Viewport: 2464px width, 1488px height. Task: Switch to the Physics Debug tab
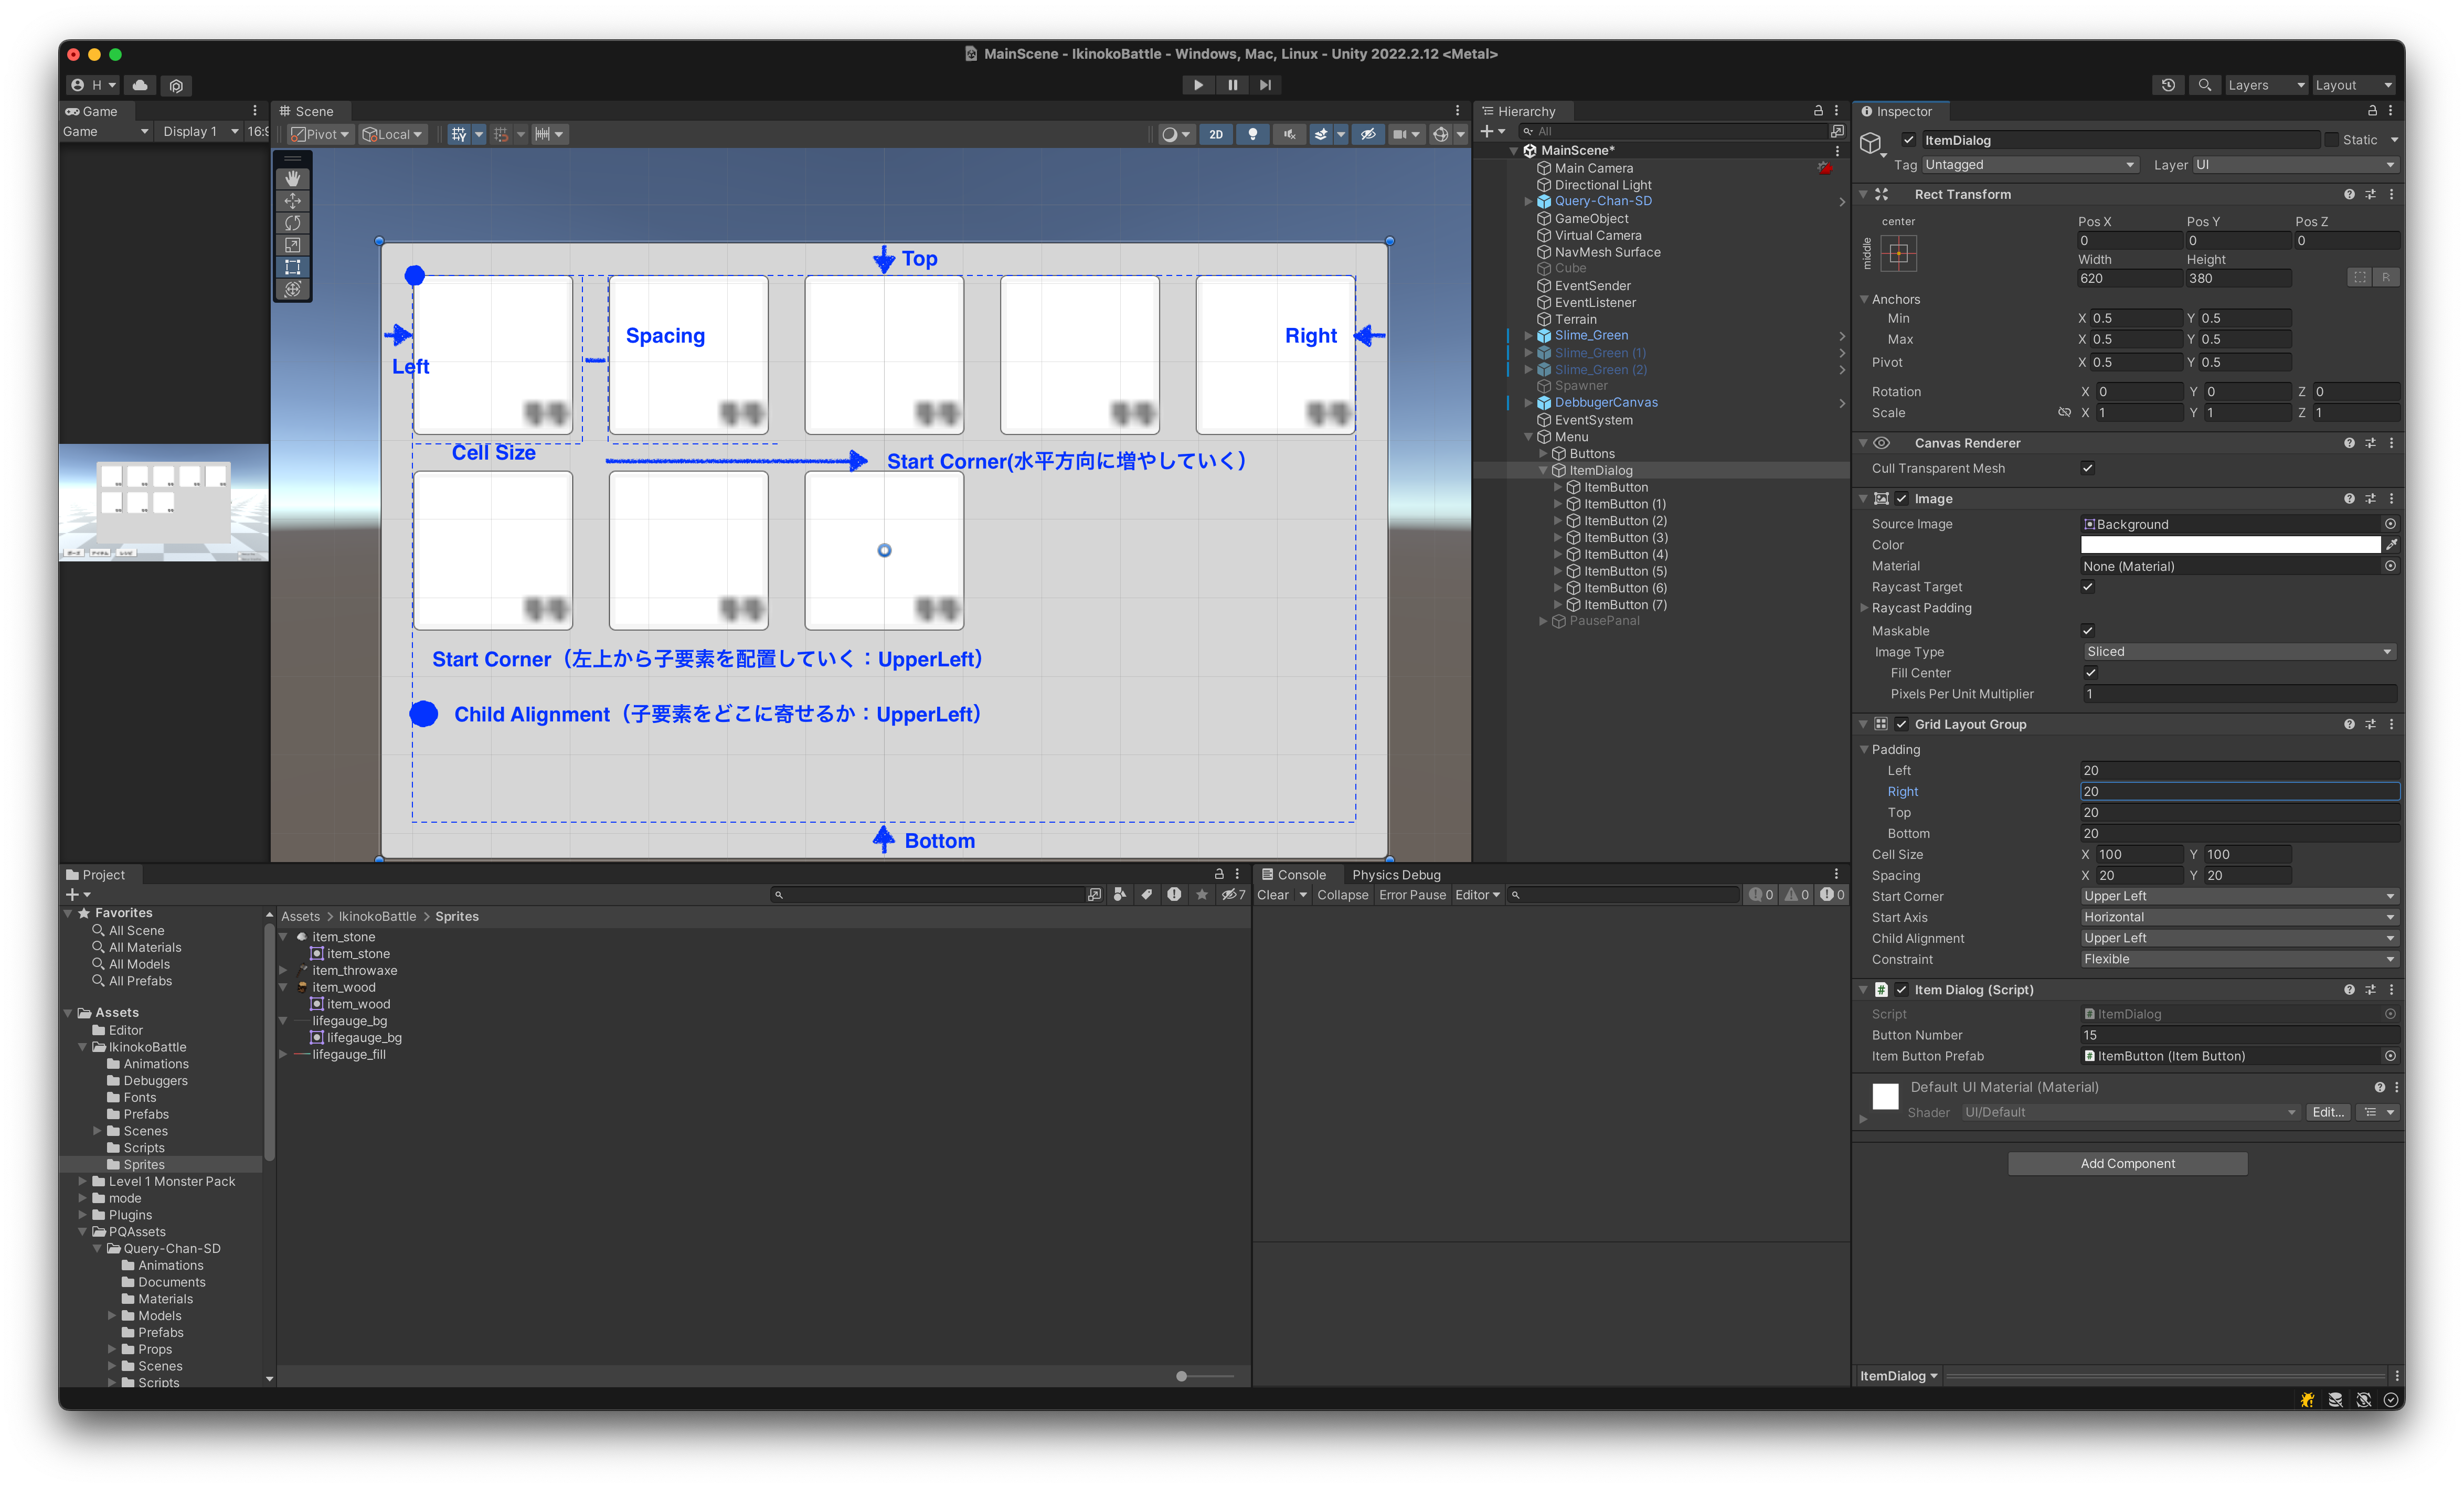[1396, 874]
